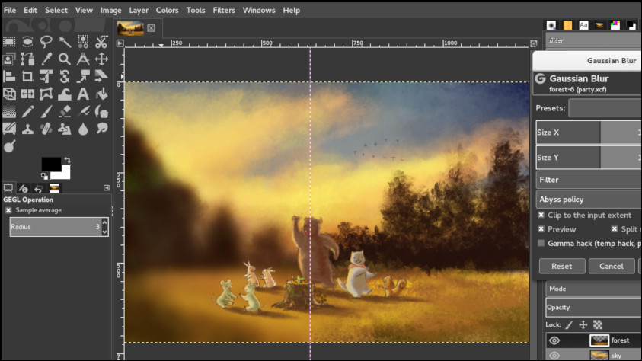642x361 pixels.
Task: Open the Presets dropdown in Gaussian Blur
Action: coord(605,108)
